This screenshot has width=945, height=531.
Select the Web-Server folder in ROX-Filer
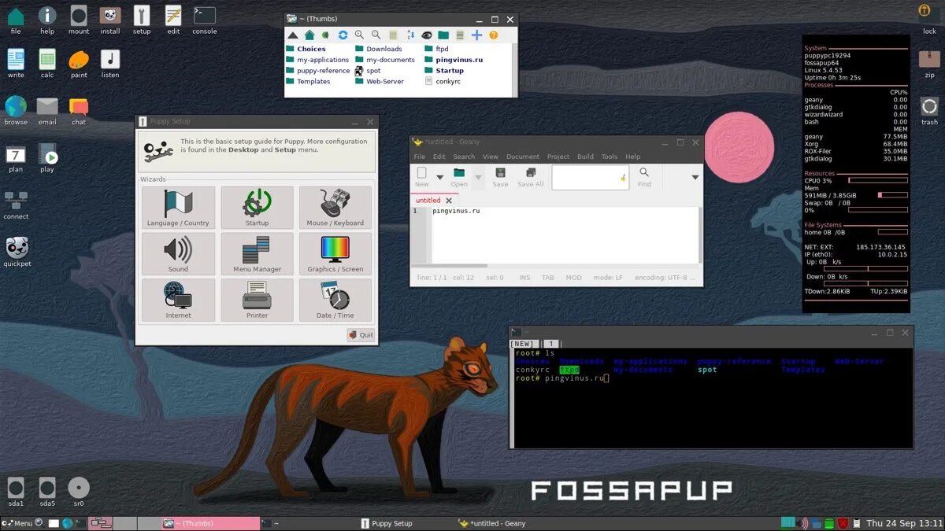[379, 81]
